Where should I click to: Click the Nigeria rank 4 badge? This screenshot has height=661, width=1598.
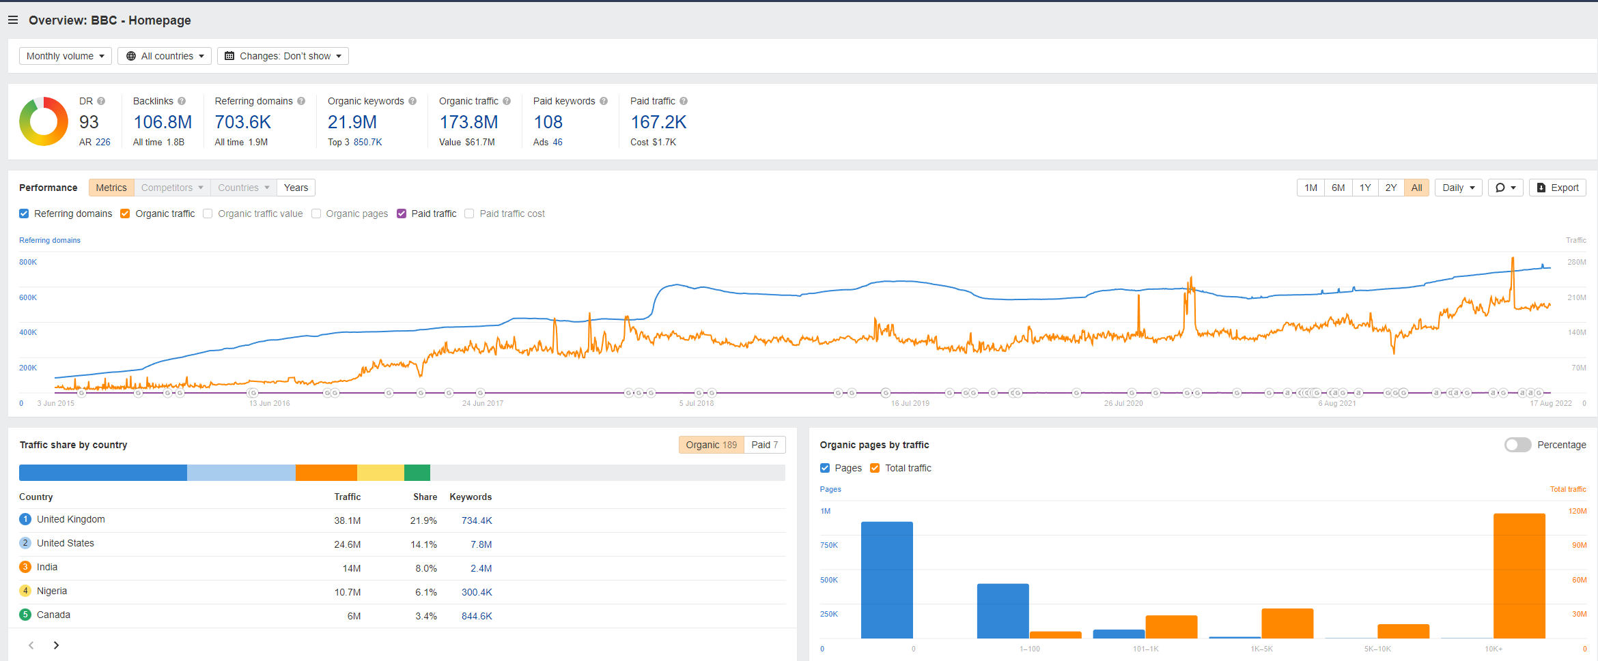(25, 591)
